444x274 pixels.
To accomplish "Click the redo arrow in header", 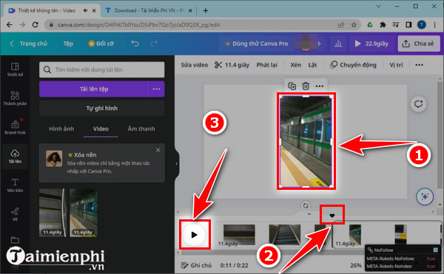I will pos(154,44).
